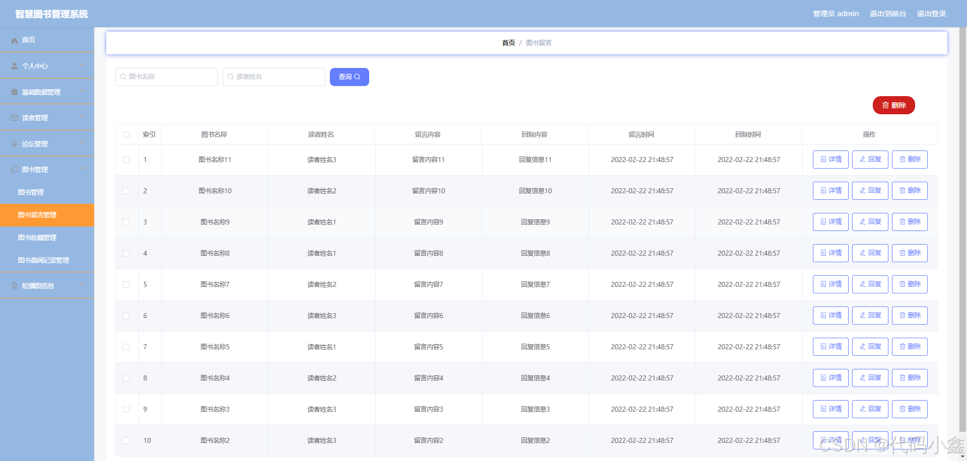Expand the 读者管理 submenu arrow
Viewport: 967px width, 461px height.
[x=82, y=117]
